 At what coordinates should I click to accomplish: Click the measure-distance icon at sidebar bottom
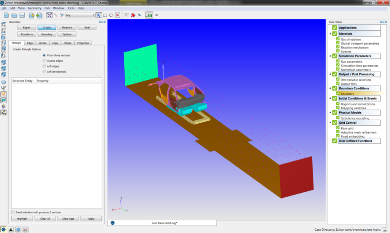pos(3,113)
